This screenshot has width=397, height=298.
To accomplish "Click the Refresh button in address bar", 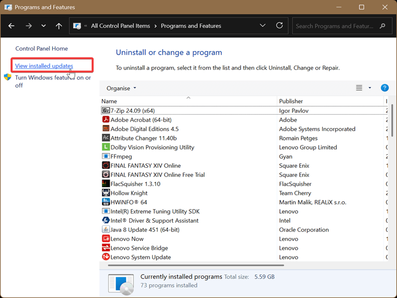I will tap(279, 26).
